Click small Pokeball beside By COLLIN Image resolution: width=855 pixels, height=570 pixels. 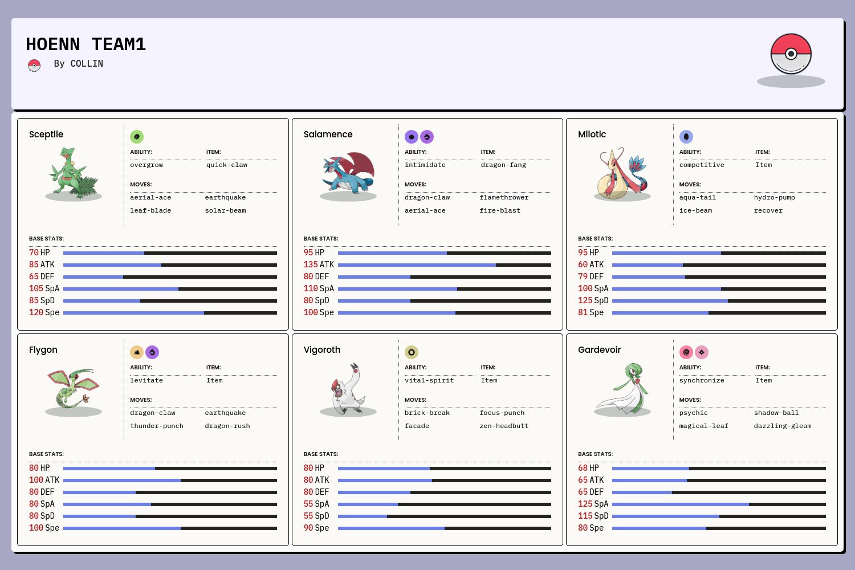click(34, 66)
